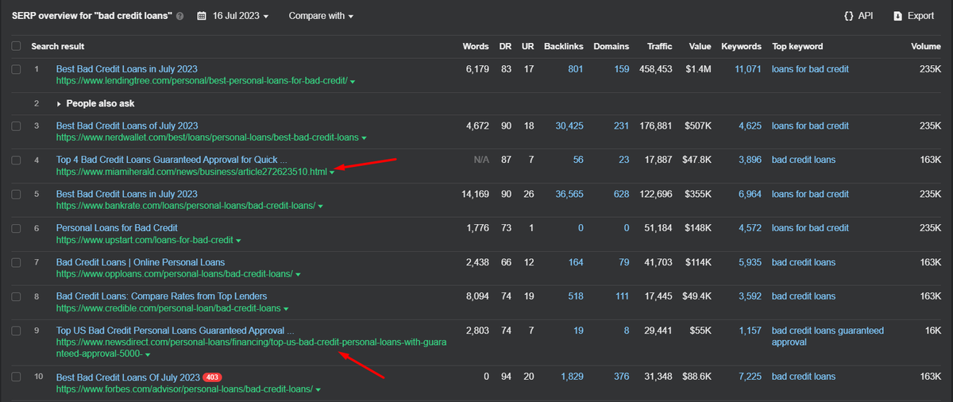Check the box for miamiherald.com result
Screen dimensions: 953x402
[17, 160]
